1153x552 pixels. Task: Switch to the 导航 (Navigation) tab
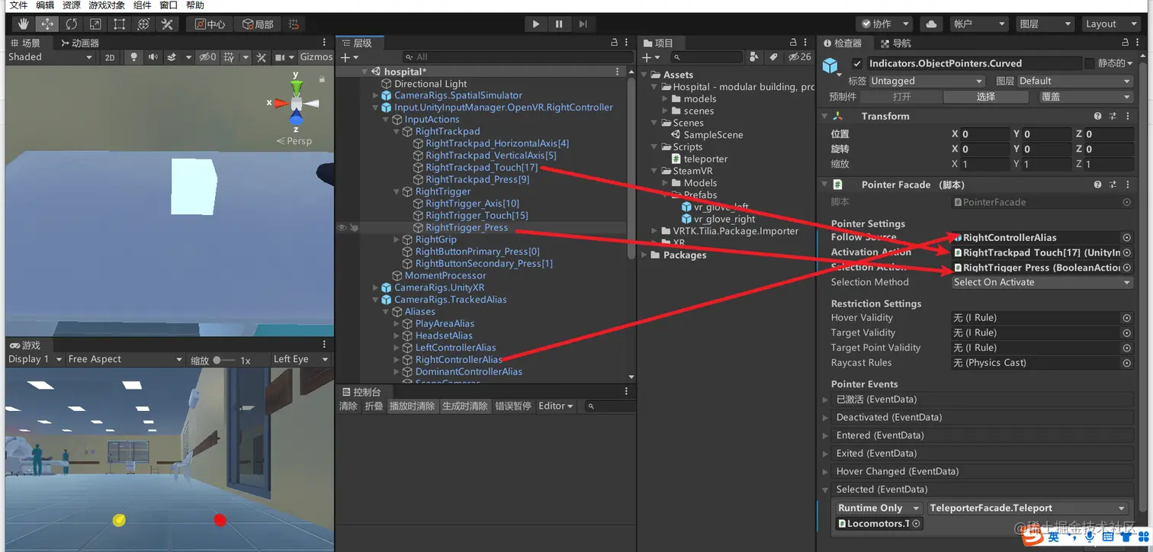[895, 43]
